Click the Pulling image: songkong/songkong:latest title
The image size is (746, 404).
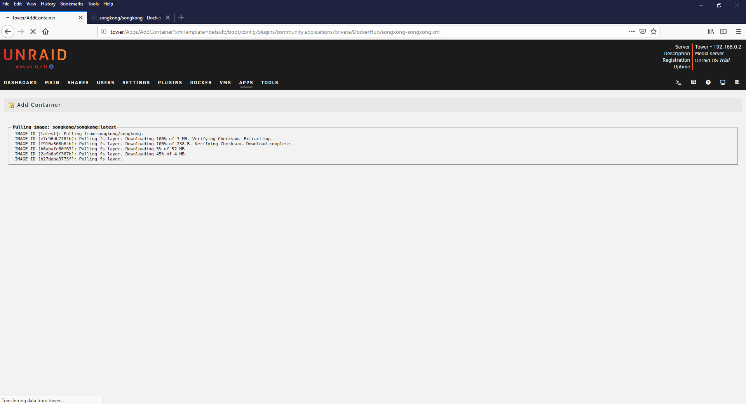pos(64,127)
